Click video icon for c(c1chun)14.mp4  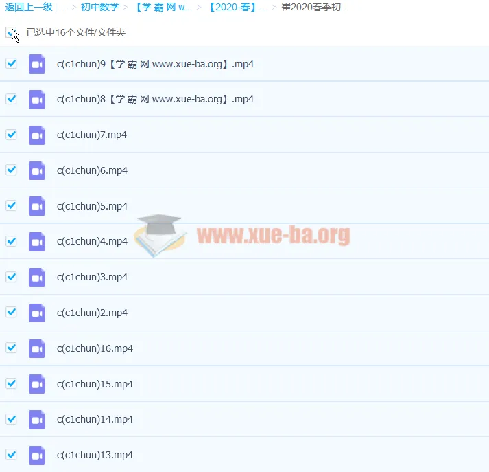[x=36, y=419]
